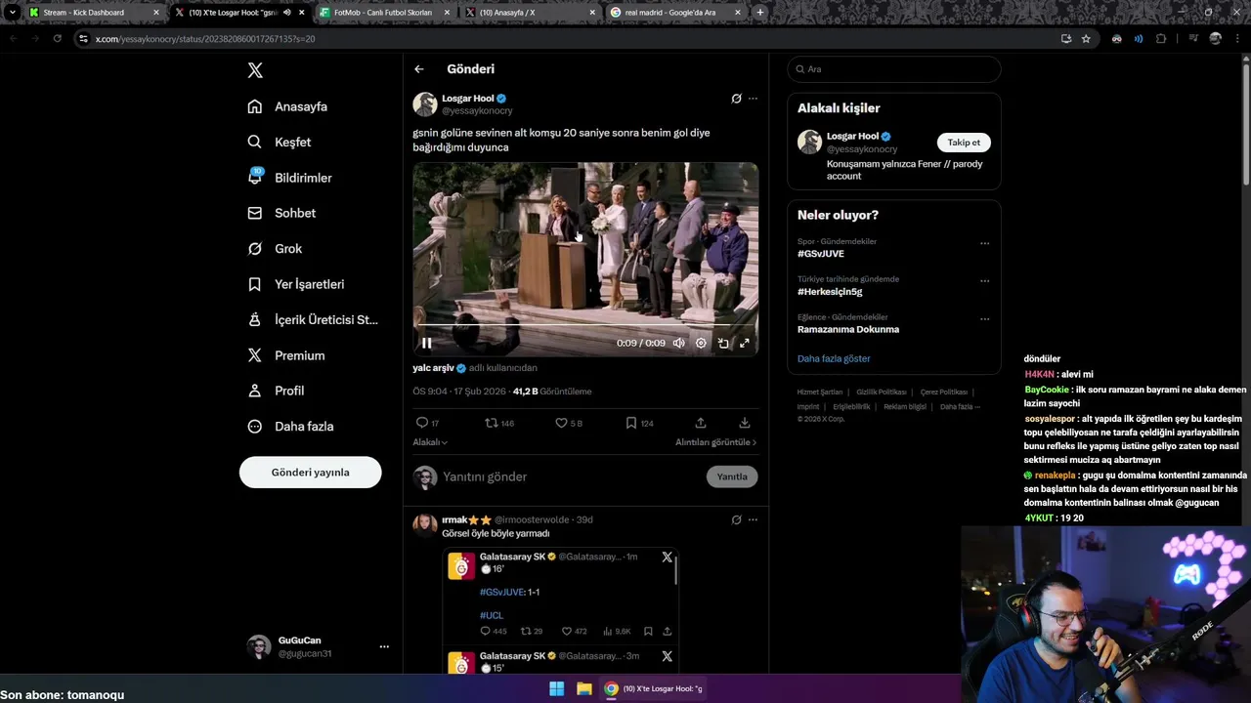Open Ramazanıma Dokunma trend
Screen dimensions: 1251x703
coord(848,329)
